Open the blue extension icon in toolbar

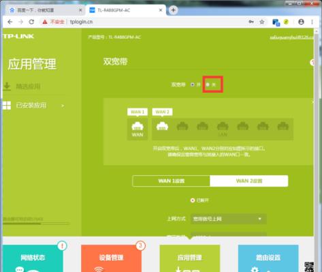pos(276,22)
